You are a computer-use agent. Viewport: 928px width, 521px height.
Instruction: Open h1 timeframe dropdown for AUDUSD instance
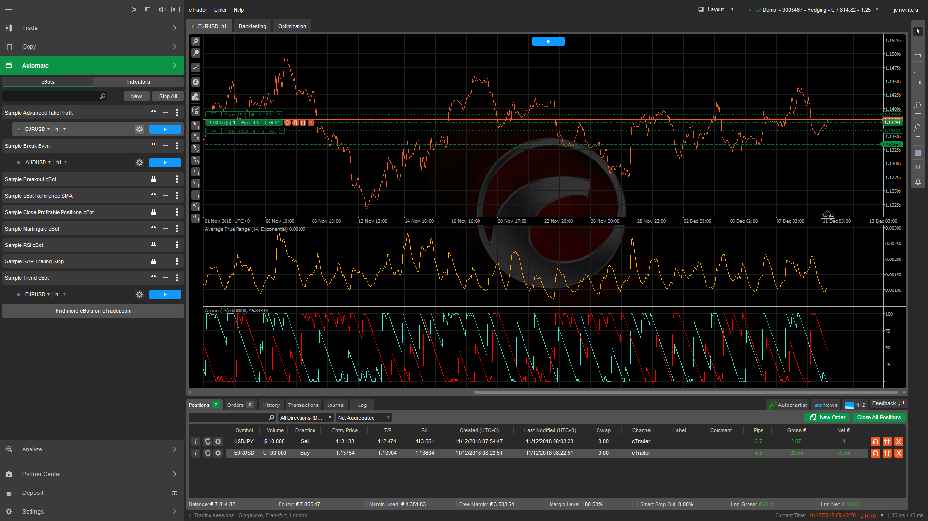tap(61, 163)
